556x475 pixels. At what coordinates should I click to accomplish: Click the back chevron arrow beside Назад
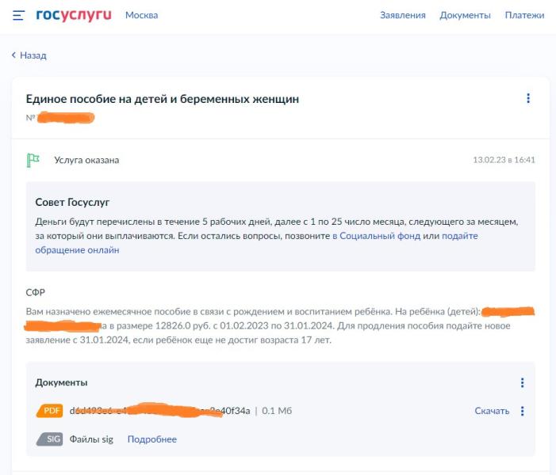coord(13,55)
